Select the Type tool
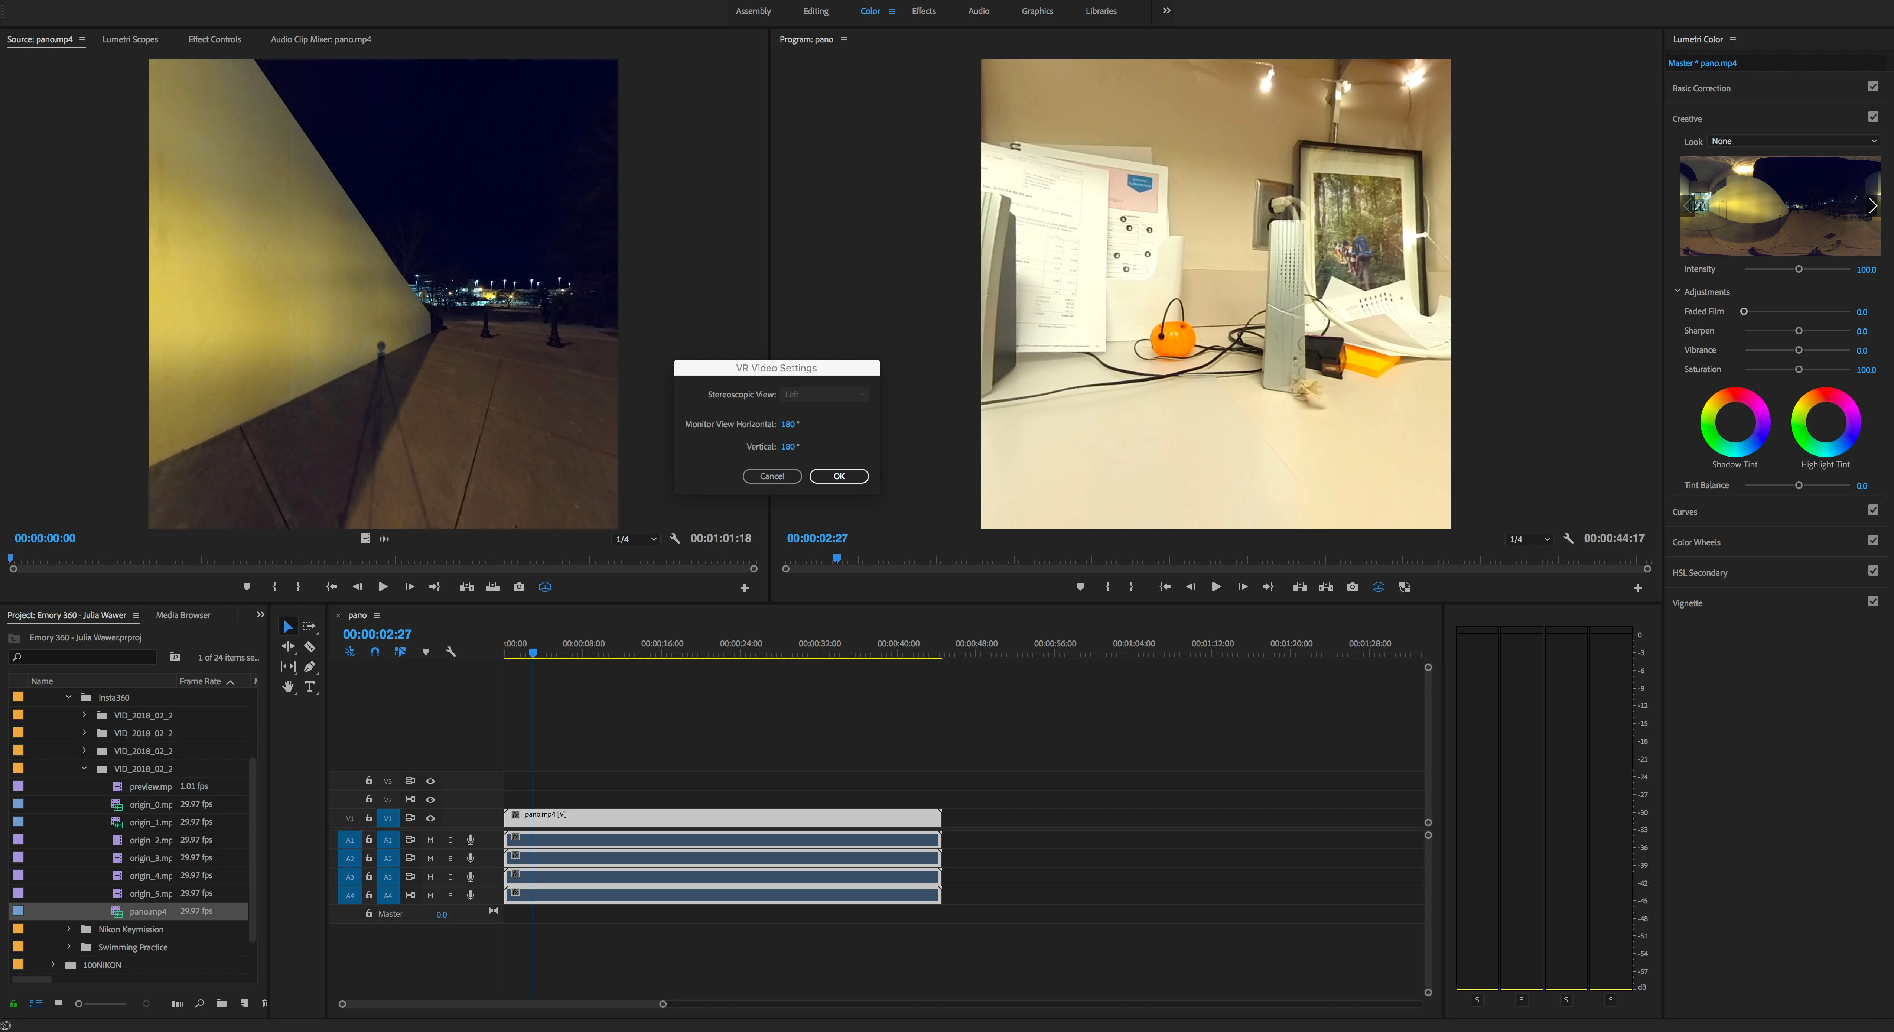The width and height of the screenshot is (1894, 1032). pos(310,686)
